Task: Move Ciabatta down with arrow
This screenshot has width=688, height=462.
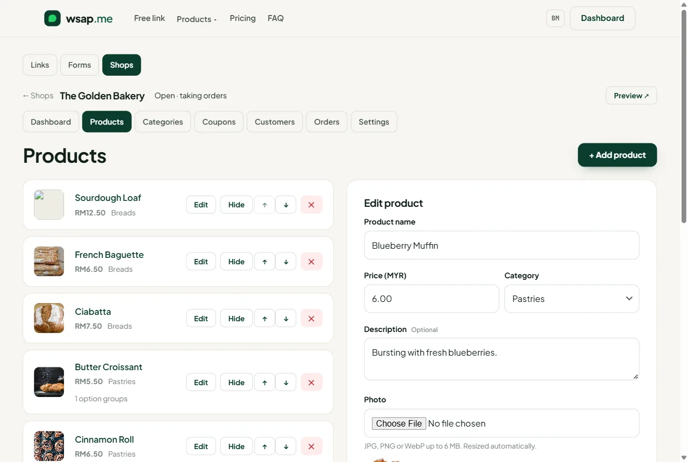Action: point(286,319)
